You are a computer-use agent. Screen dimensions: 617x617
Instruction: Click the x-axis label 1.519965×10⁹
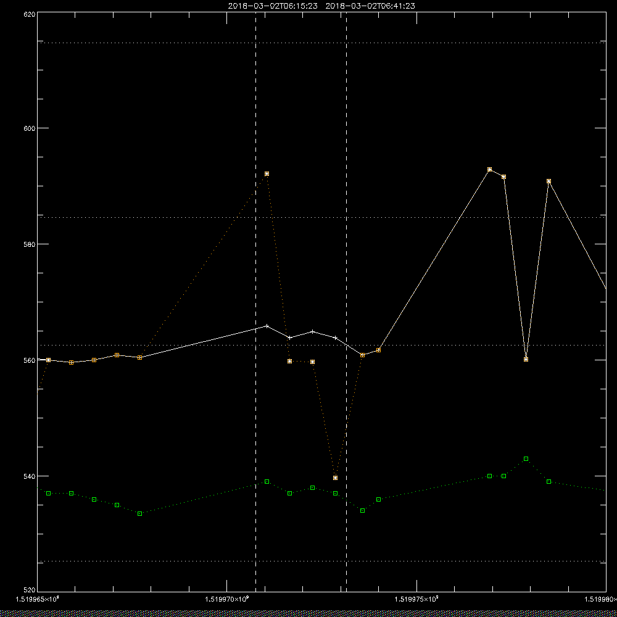pos(38,599)
